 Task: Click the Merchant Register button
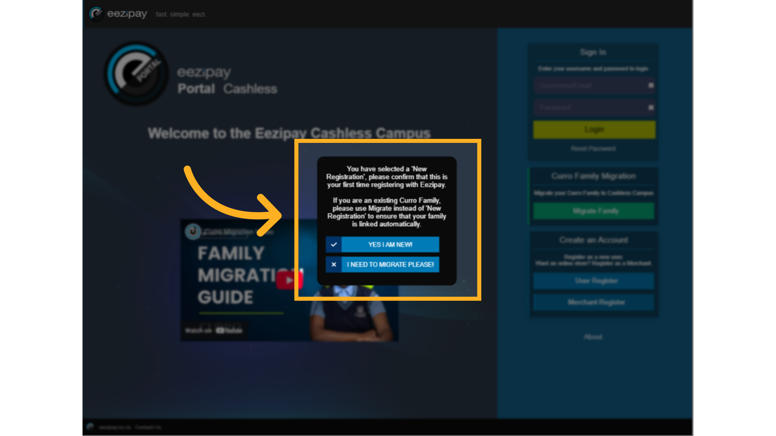tap(594, 302)
